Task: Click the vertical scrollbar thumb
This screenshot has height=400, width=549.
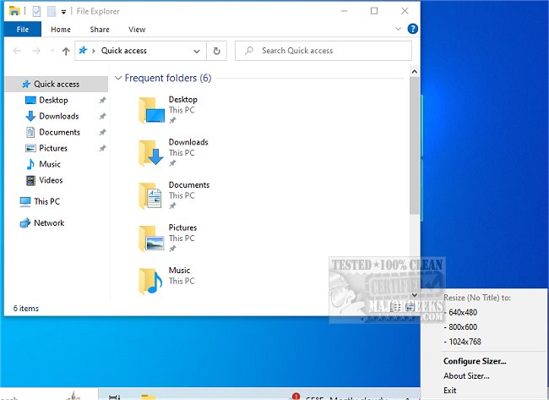Action: pyautogui.click(x=415, y=145)
